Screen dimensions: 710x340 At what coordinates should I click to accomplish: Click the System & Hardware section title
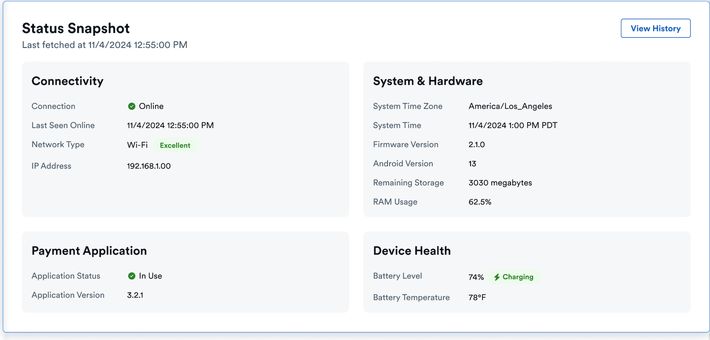coord(428,81)
